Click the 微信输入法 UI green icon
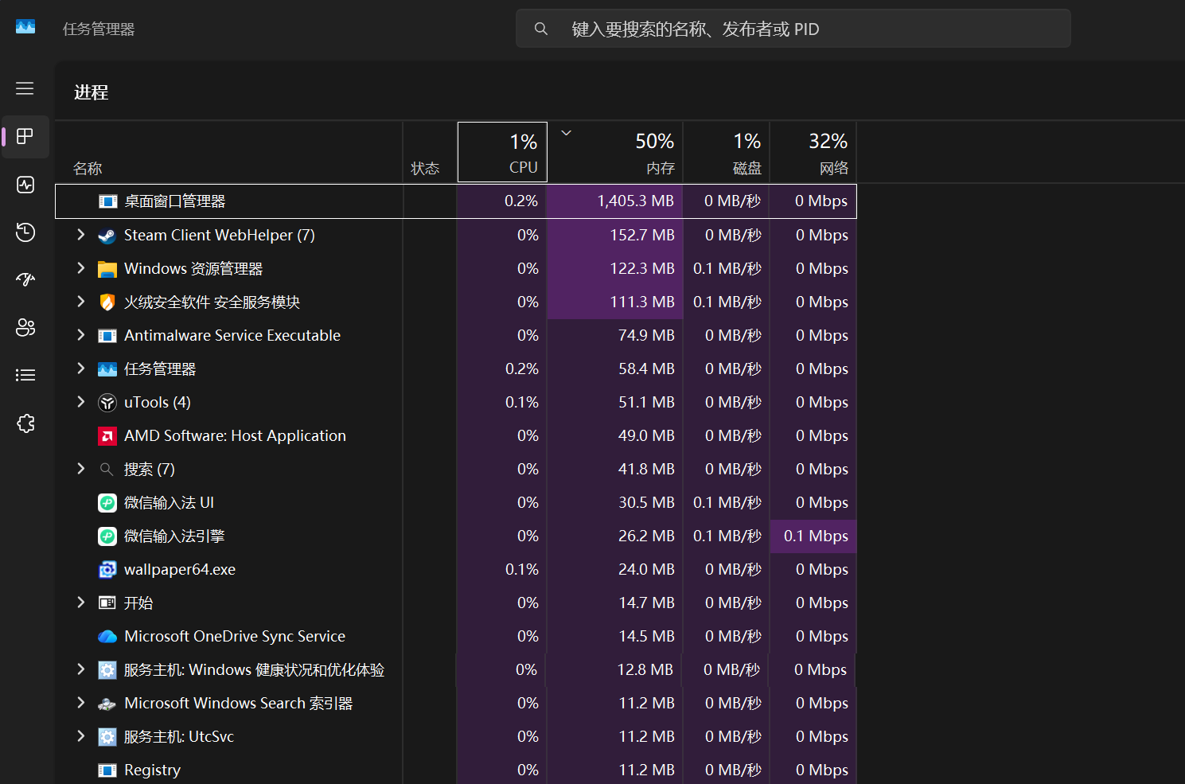Image resolution: width=1185 pixels, height=784 pixels. coord(107,503)
